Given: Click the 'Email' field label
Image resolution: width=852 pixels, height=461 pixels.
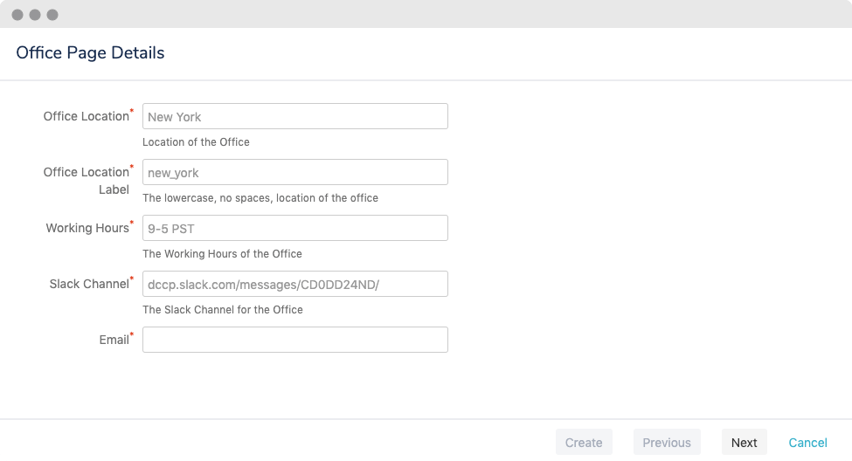Looking at the screenshot, I should pyautogui.click(x=115, y=340).
